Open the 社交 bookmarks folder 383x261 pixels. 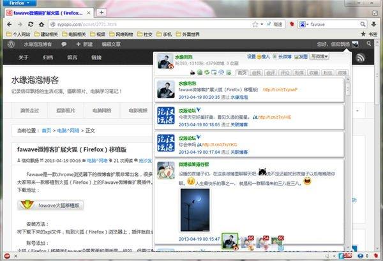(145, 34)
